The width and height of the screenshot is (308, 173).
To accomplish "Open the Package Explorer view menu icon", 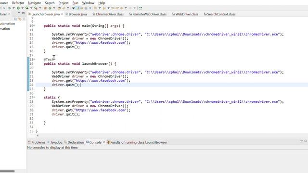I will pyautogui.click(x=24, y=19).
